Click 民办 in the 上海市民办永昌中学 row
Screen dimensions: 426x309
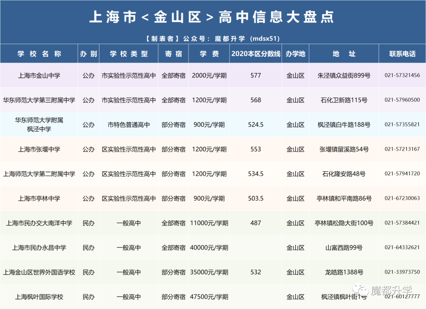[89, 248]
